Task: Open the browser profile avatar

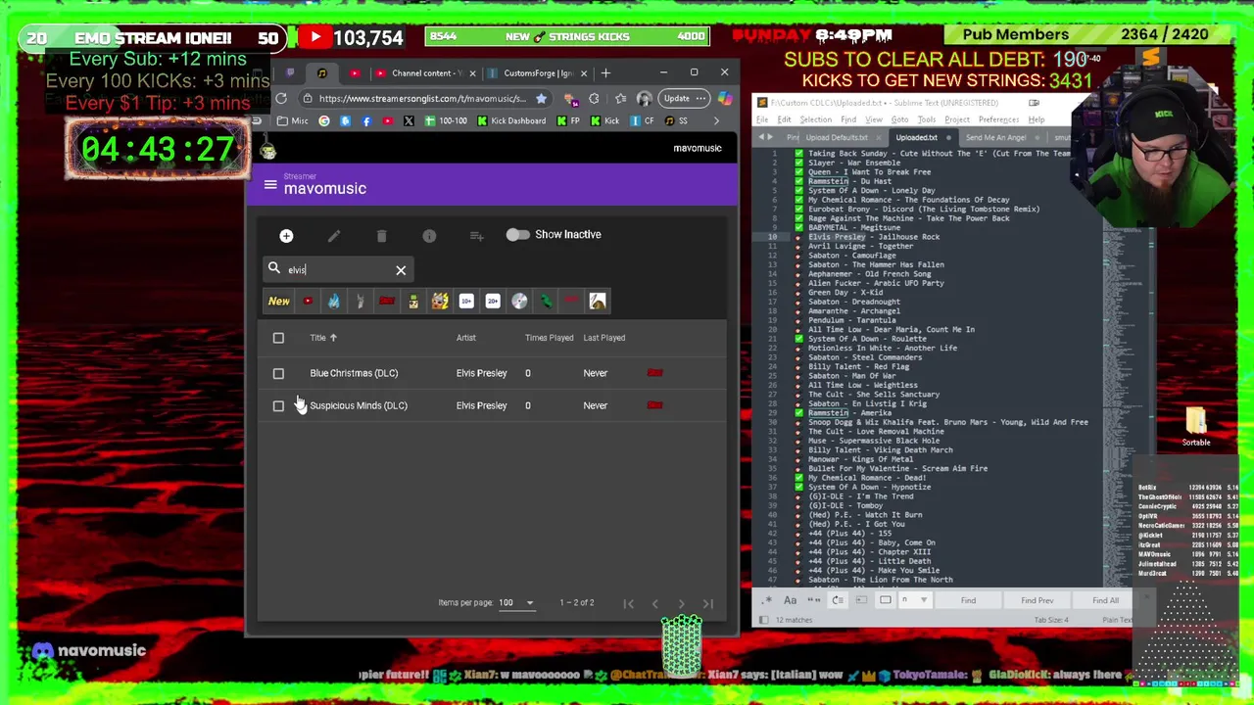Action: click(x=644, y=98)
